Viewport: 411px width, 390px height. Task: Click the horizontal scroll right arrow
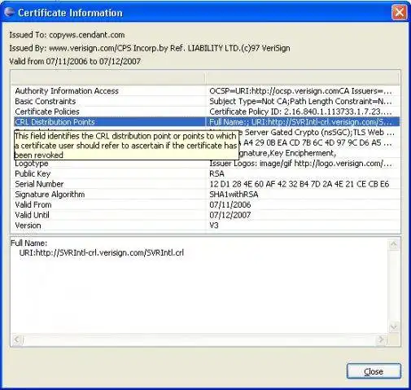click(381, 340)
